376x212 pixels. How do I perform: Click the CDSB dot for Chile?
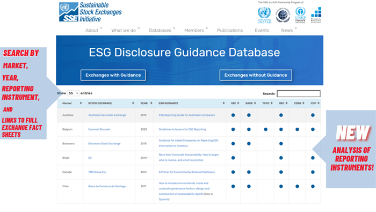pyautogui.click(x=297, y=186)
